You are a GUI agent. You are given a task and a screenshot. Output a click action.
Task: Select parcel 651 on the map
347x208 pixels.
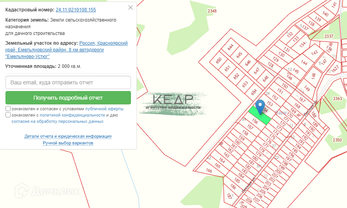(x=227, y=68)
